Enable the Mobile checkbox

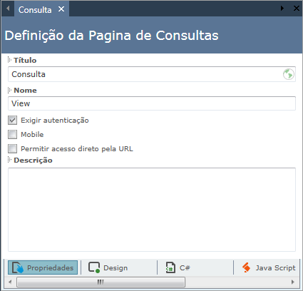click(12, 134)
